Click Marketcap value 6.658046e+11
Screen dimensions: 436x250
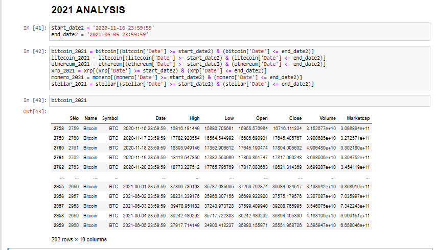coord(355,226)
